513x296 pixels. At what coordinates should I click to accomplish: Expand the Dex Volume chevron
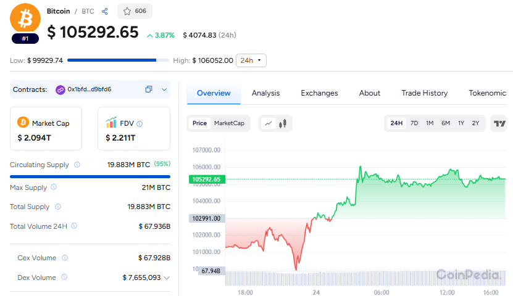click(x=167, y=277)
